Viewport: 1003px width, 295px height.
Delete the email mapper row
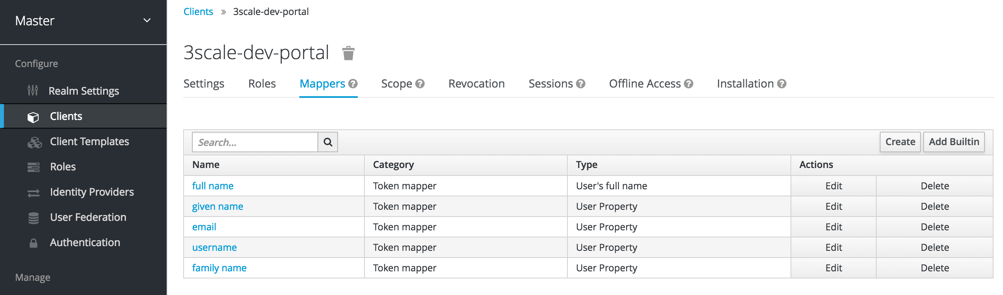[x=934, y=227]
